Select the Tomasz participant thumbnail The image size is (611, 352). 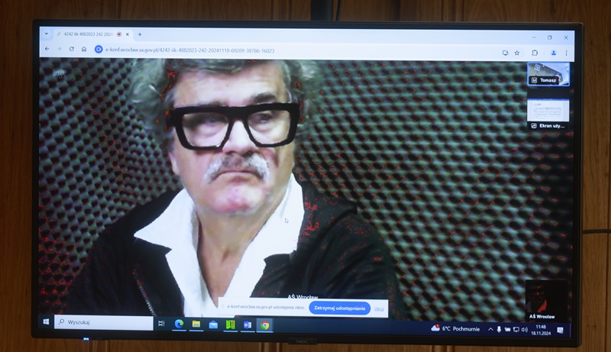548,75
